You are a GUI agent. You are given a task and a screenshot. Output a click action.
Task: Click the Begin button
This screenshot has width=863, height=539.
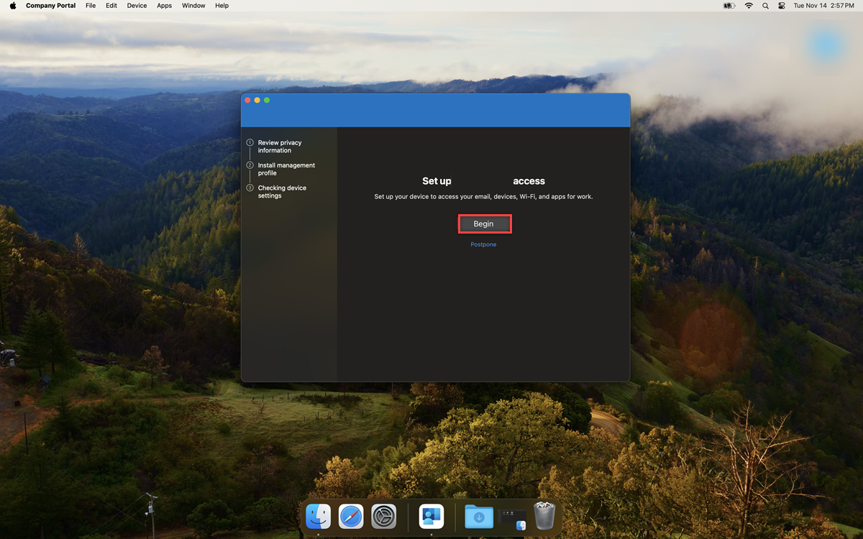coord(485,224)
